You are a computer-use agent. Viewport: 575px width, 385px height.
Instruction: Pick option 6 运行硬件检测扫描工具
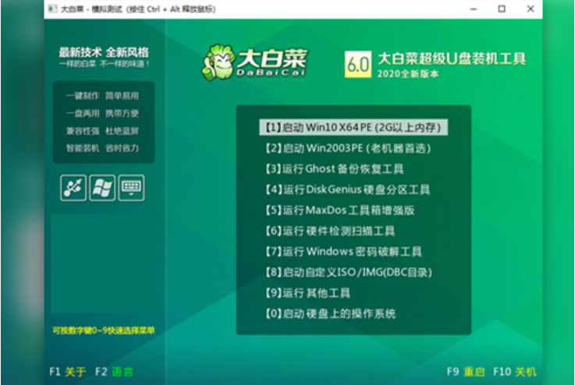pyautogui.click(x=330, y=231)
